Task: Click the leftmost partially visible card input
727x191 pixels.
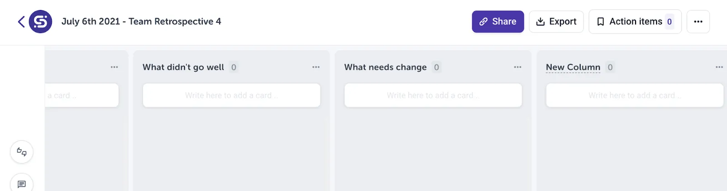Action: click(x=82, y=95)
